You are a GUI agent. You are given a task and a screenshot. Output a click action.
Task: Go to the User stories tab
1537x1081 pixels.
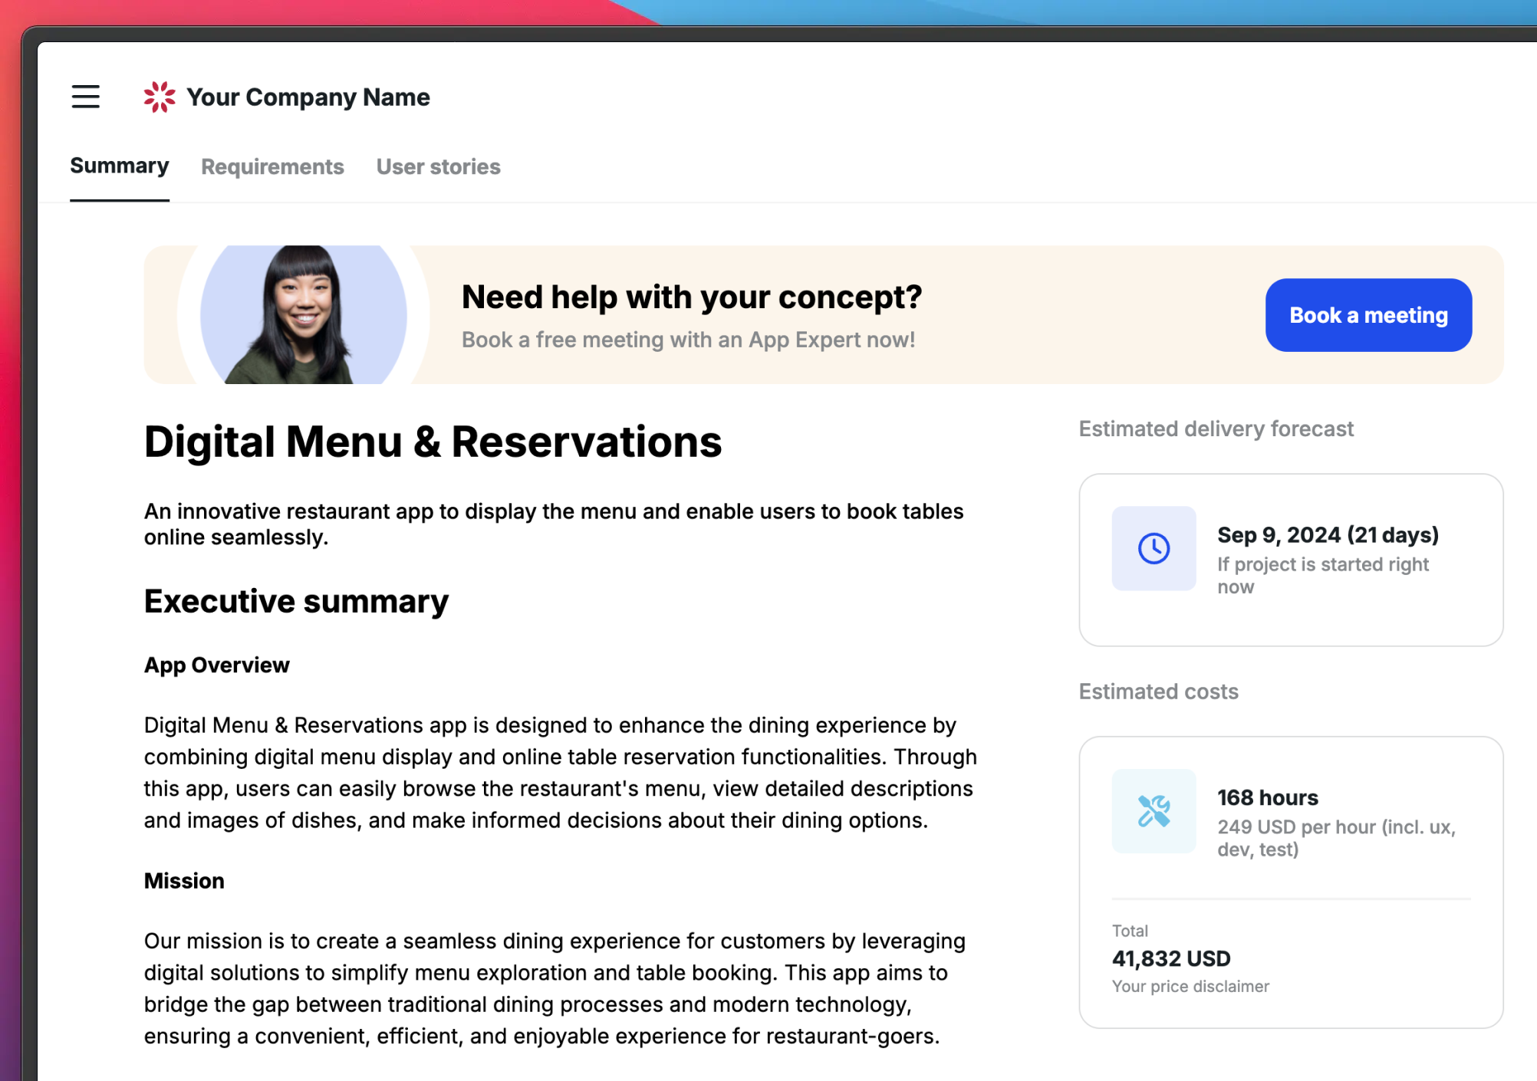[438, 166]
